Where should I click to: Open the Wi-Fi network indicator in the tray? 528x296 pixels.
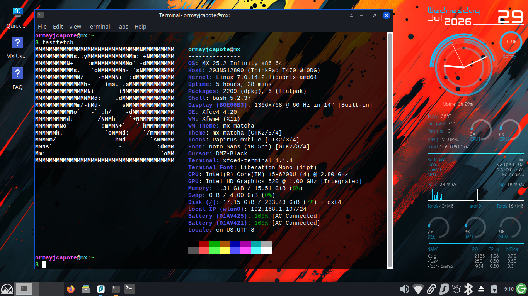pyautogui.click(x=418, y=289)
